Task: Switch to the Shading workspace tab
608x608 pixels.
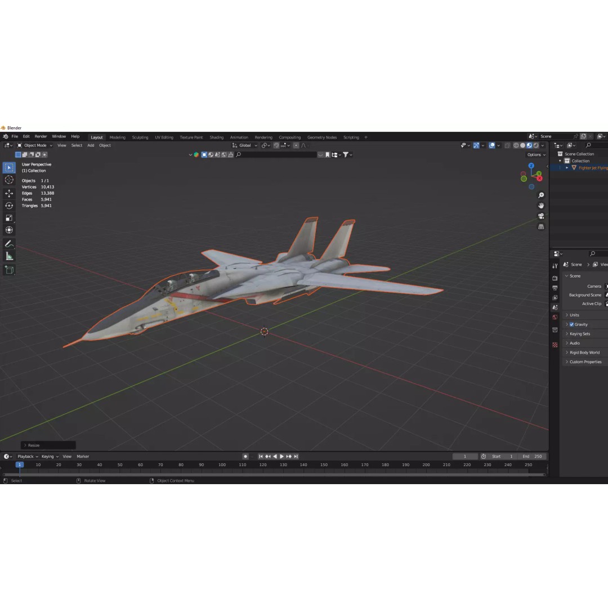Action: coord(216,137)
